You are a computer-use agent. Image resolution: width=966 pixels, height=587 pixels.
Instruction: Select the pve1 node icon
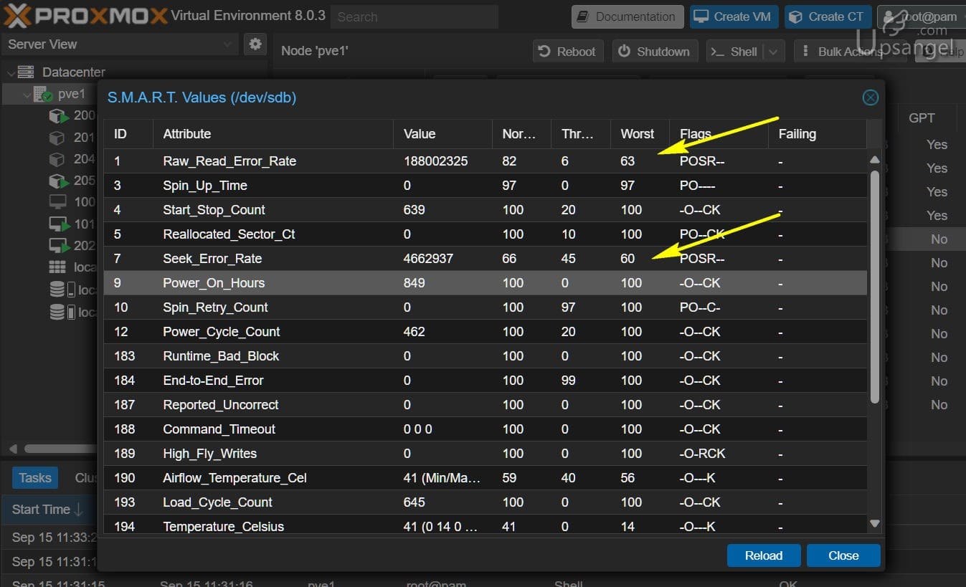[x=42, y=95]
